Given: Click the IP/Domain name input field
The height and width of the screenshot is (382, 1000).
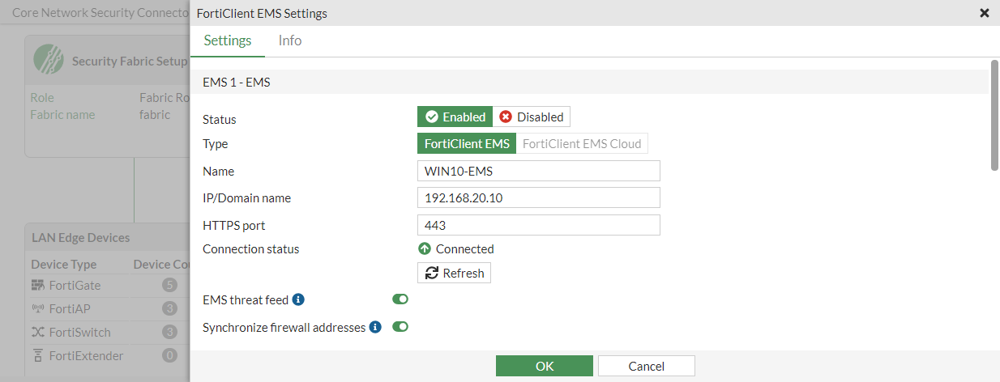Looking at the screenshot, I should click(x=538, y=198).
